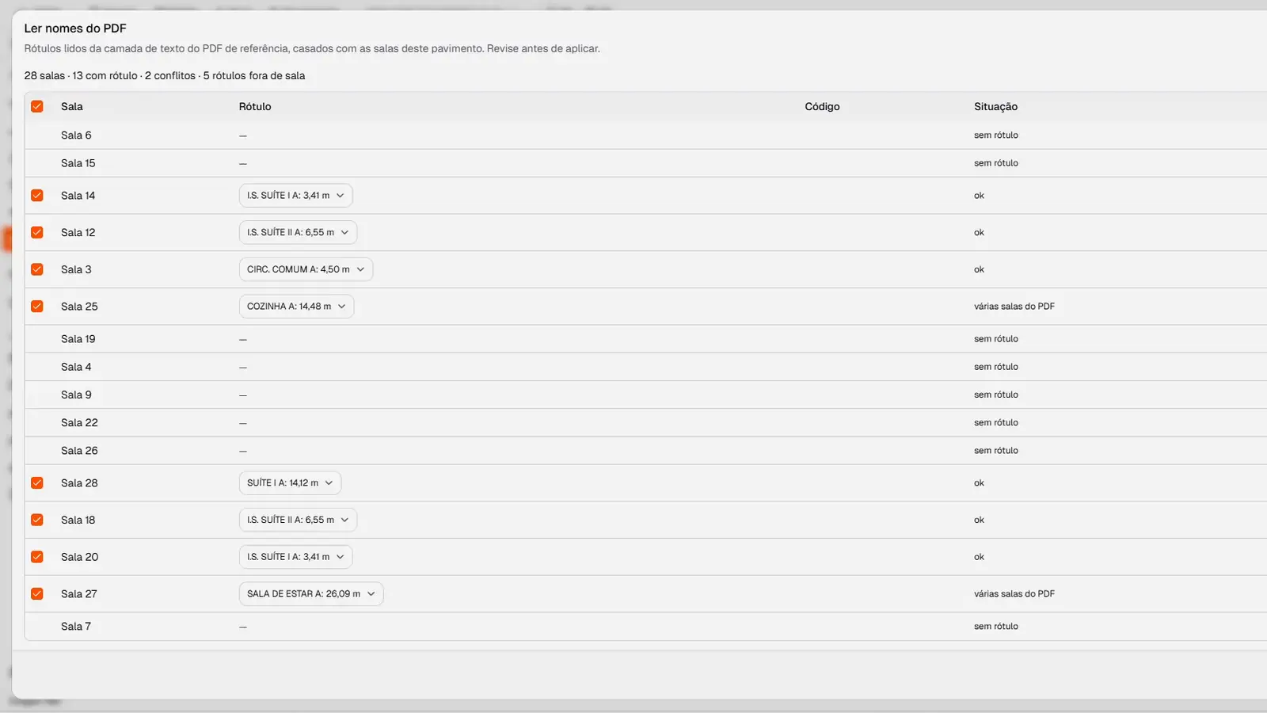Deselect the Sala 3 row checkbox
Viewport: 1267px width, 713px height.
[37, 269]
